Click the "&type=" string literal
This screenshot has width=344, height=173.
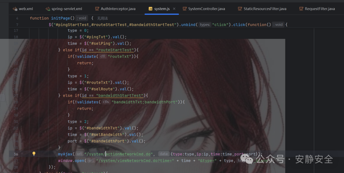coord(207,161)
